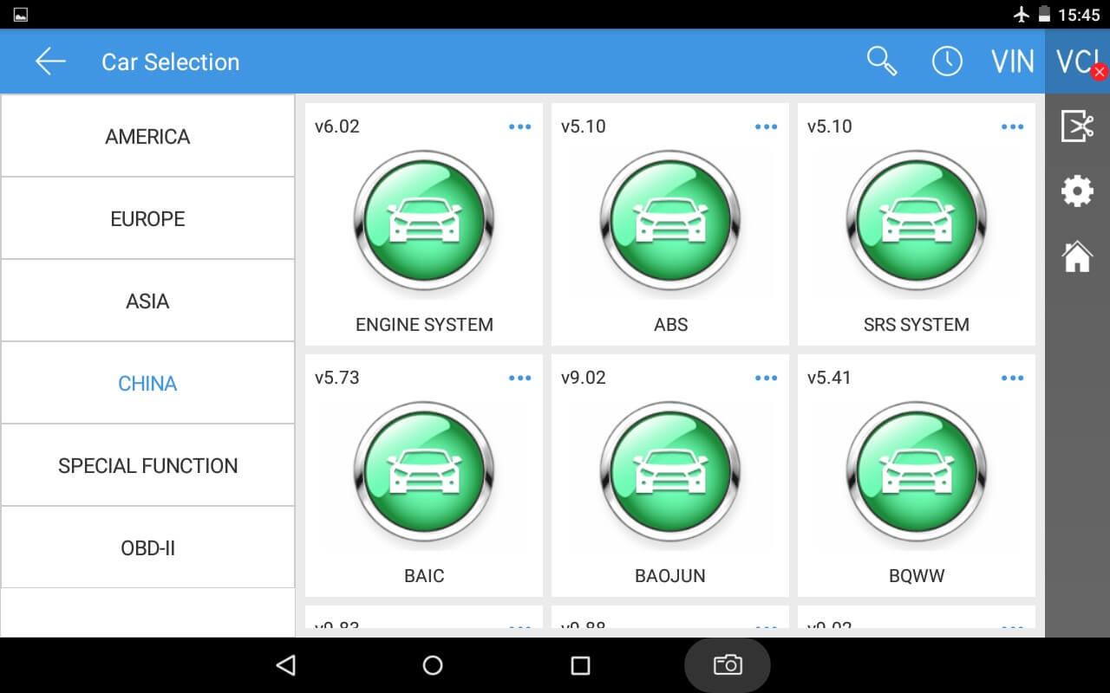Tap the VIN scan button
This screenshot has width=1110, height=693.
point(1013,62)
